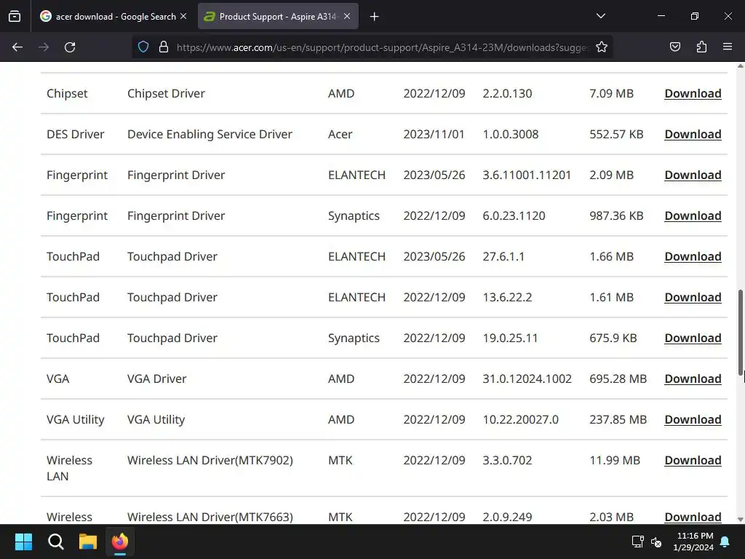Select 'Device Enabling Service Driver' text
Screen dimensions: 745x559
(x=210, y=135)
